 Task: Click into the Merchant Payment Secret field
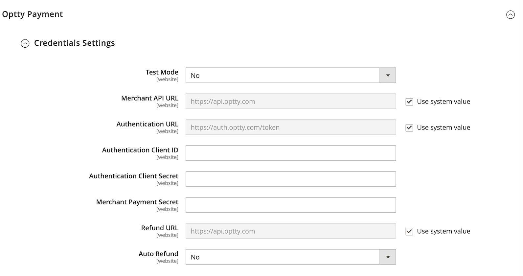click(x=290, y=205)
